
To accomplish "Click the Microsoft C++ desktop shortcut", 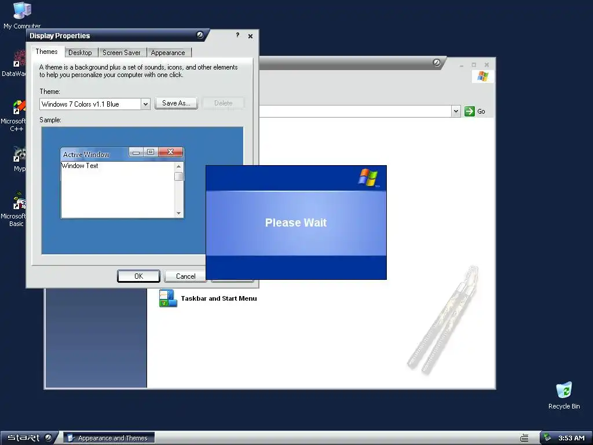I will pyautogui.click(x=19, y=107).
